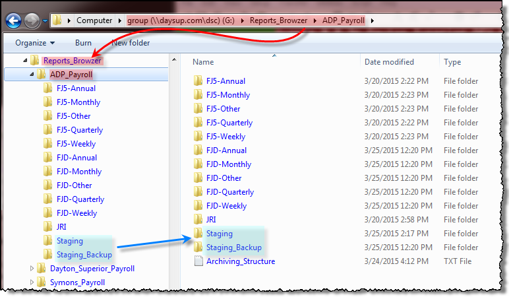The width and height of the screenshot is (509, 297).
Task: Collapse the Reports_Browzer tree node
Action: coord(26,61)
